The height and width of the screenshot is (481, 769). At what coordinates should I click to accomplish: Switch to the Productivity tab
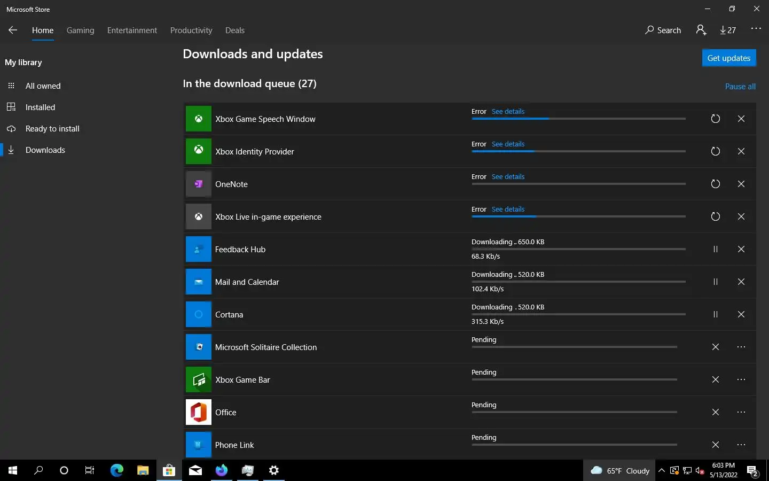coord(191,30)
